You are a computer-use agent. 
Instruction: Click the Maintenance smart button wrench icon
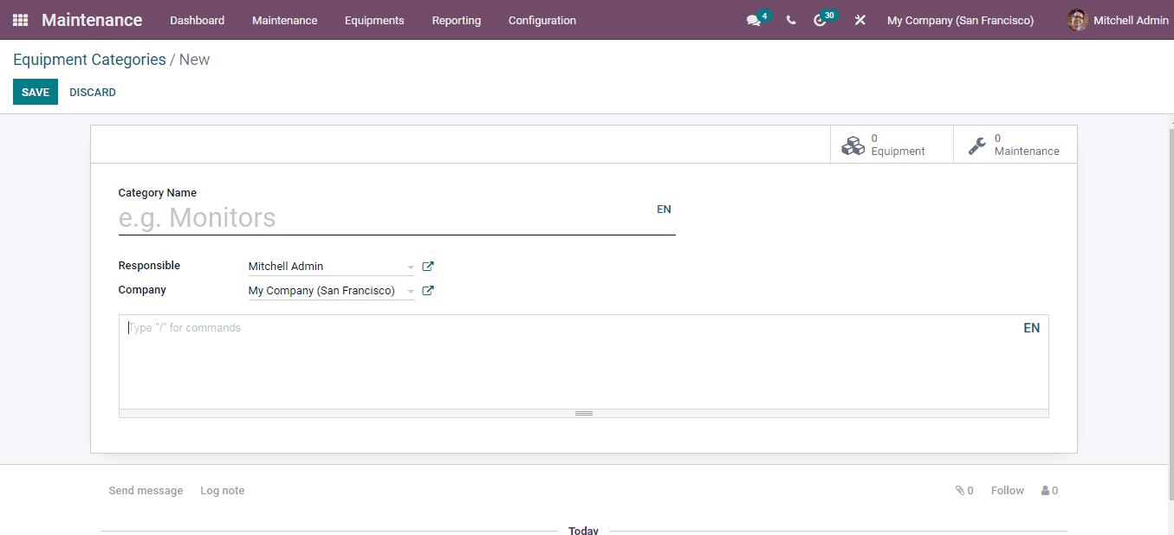click(x=977, y=145)
